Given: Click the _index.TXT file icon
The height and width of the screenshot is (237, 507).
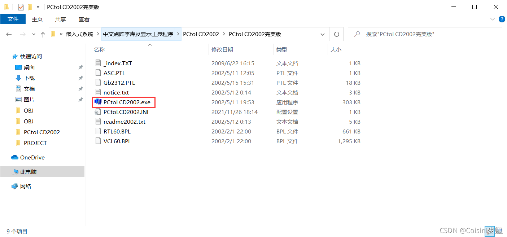Looking at the screenshot, I should pyautogui.click(x=98, y=63).
